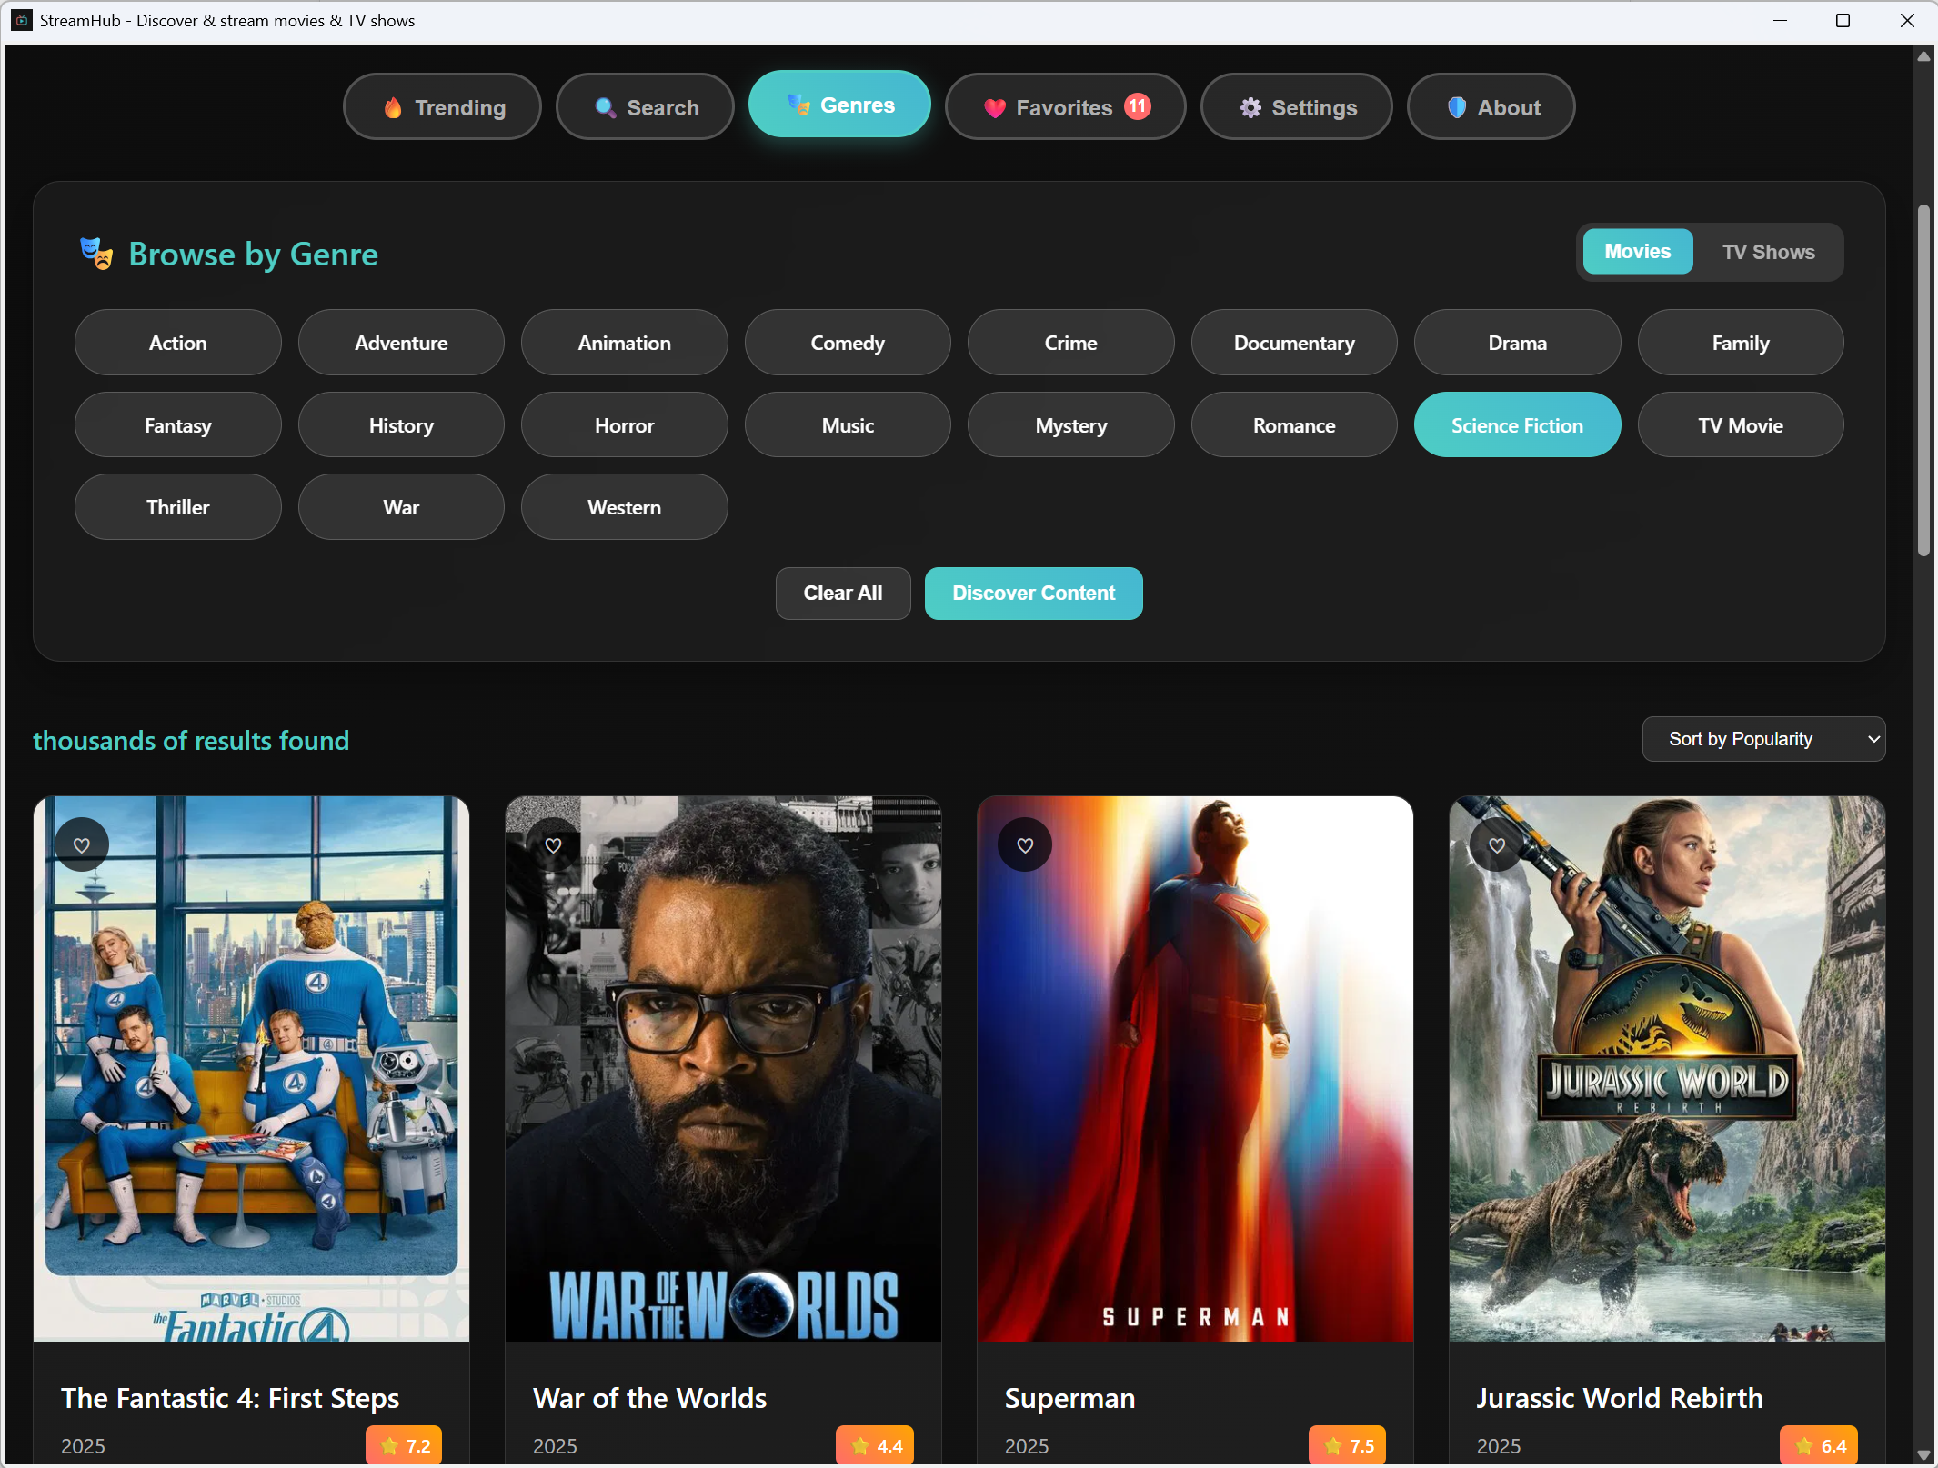The image size is (1938, 1468).
Task: Add Superman to favorites via heart
Action: tap(1025, 845)
